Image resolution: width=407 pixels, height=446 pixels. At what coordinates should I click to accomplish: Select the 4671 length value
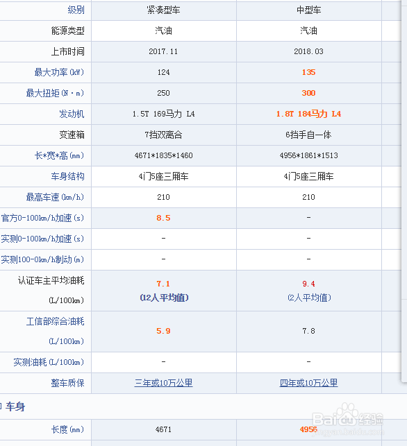[163, 429]
